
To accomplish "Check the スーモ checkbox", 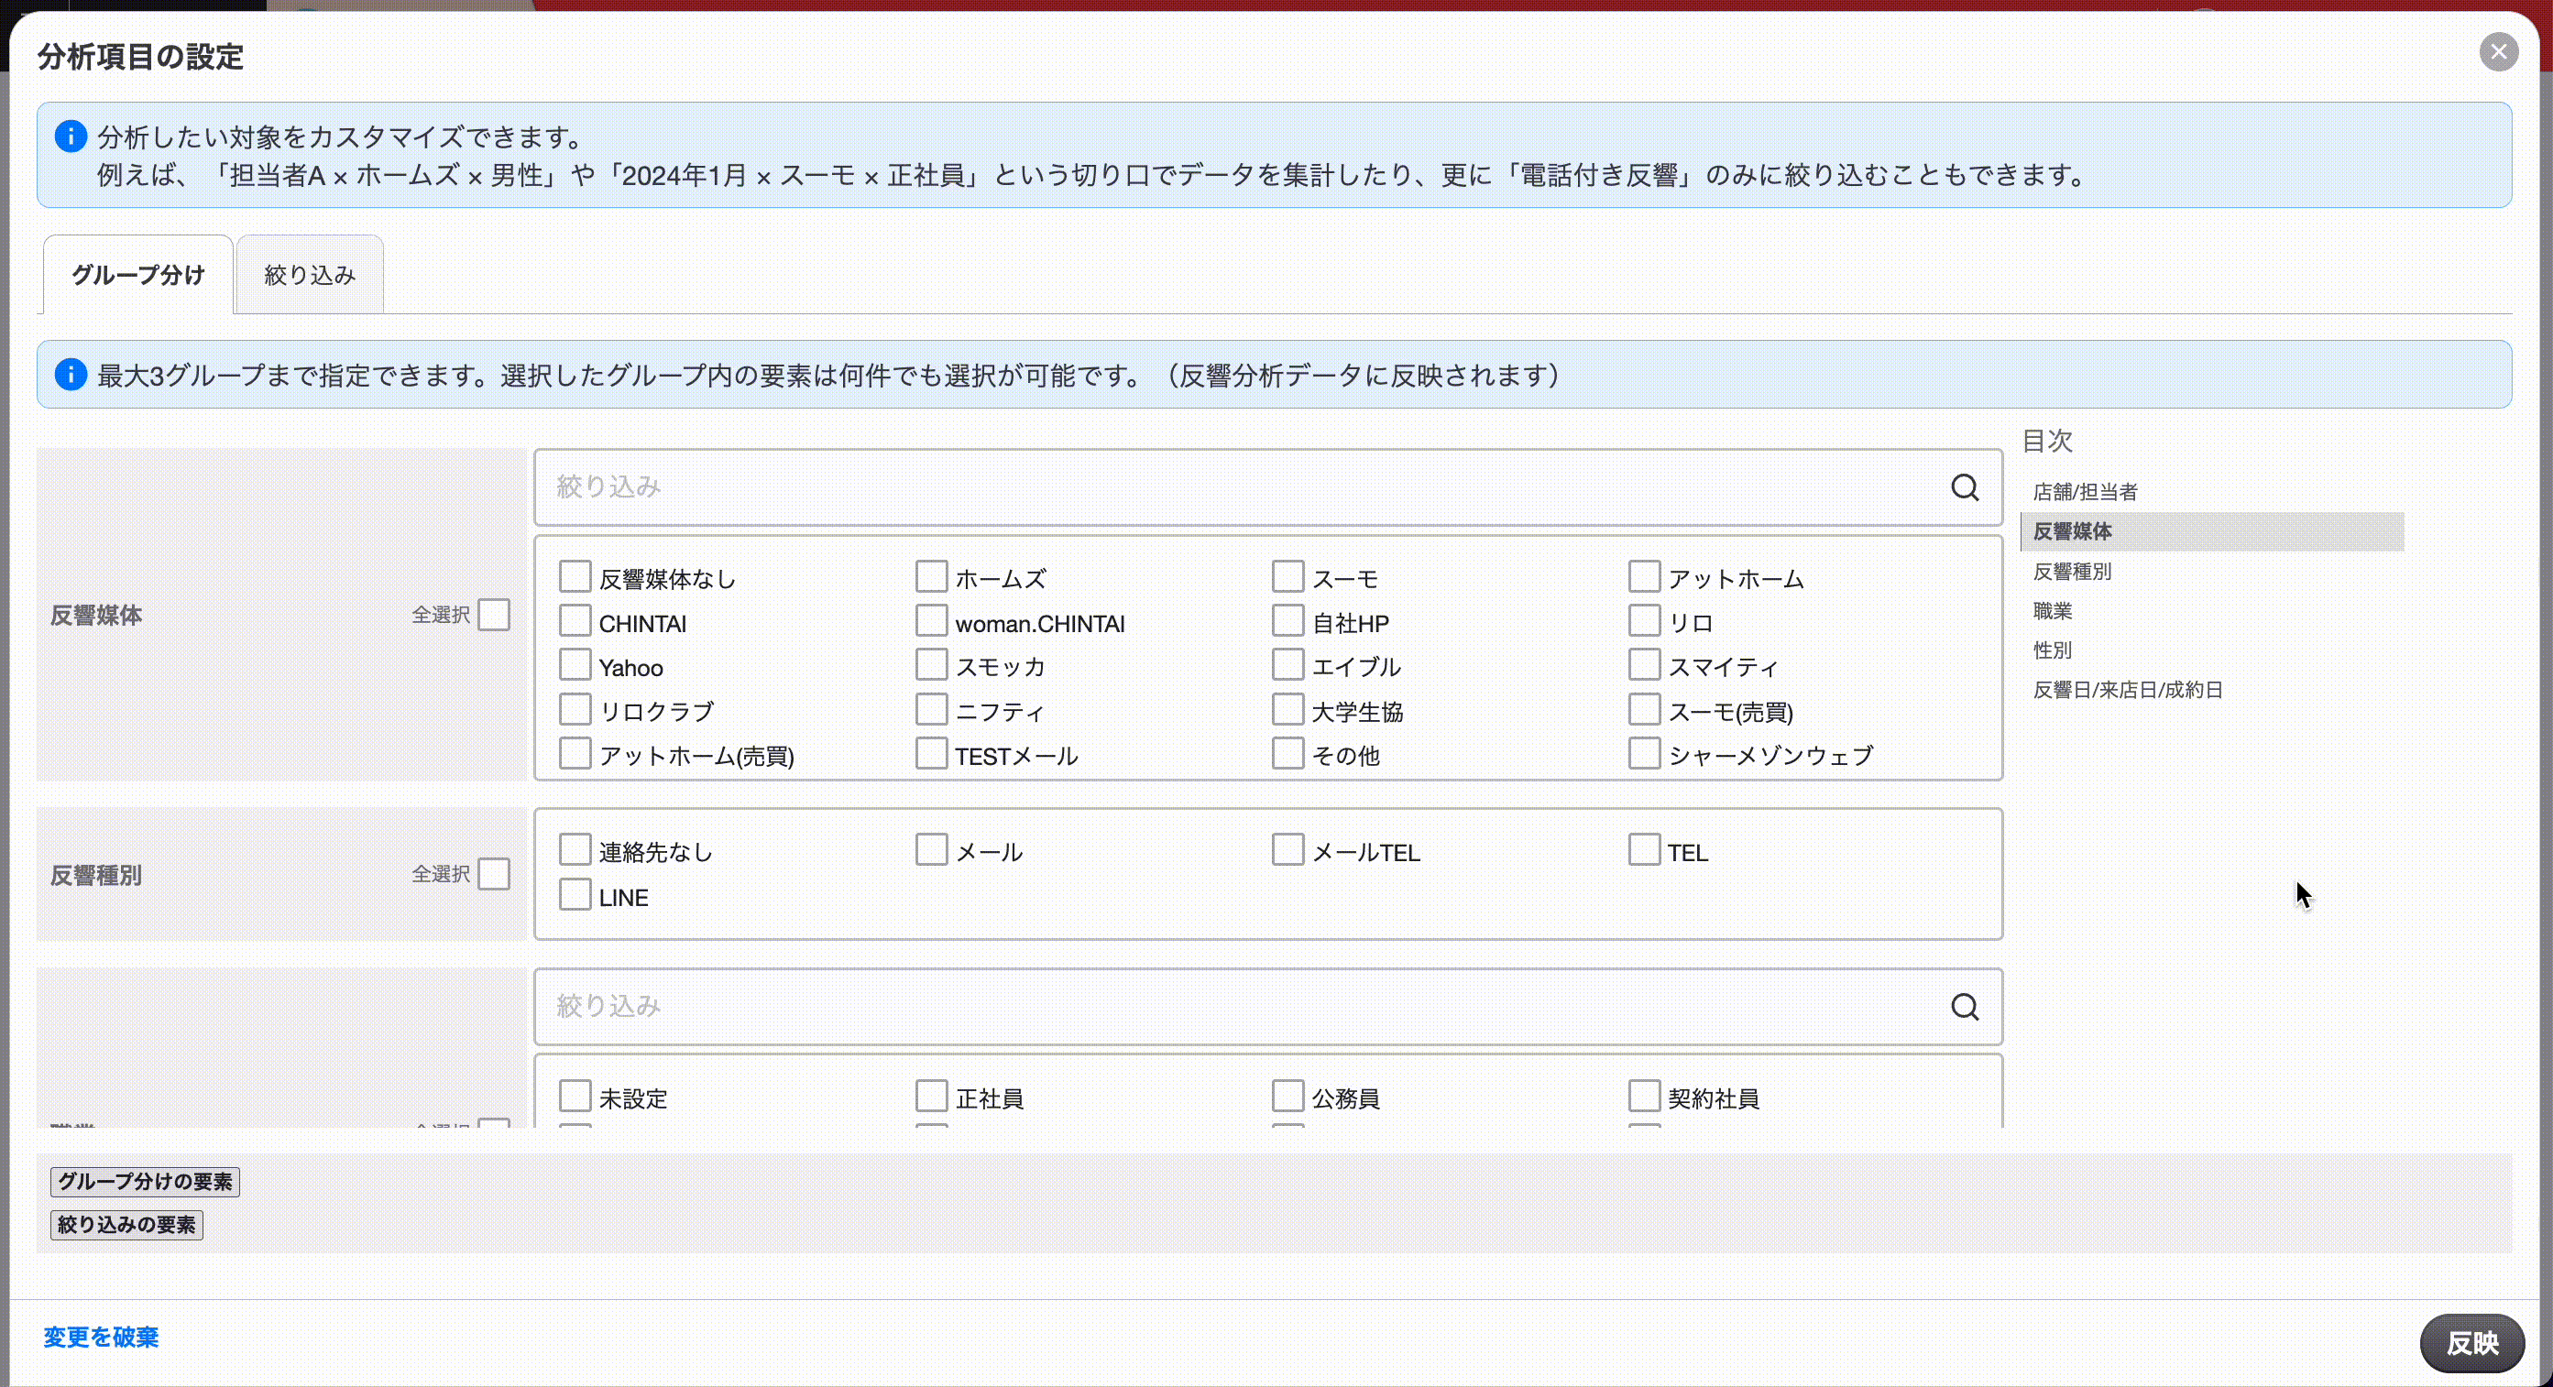I will coord(1287,576).
